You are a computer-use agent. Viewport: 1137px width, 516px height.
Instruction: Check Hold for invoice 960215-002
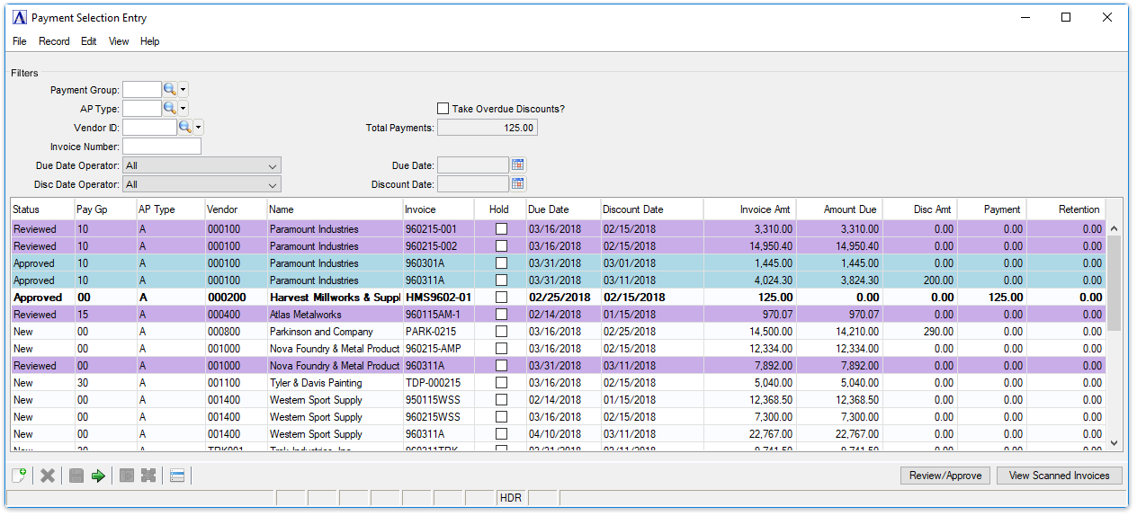click(501, 246)
